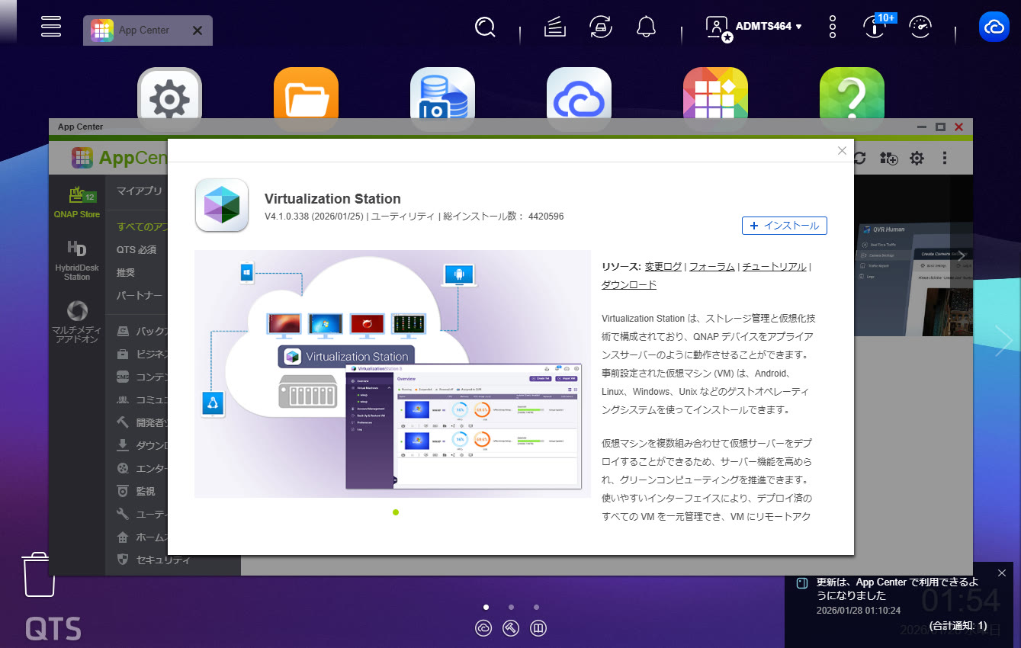The height and width of the screenshot is (648, 1021).
Task: Open the desktop trash bin icon
Action: pyautogui.click(x=38, y=574)
